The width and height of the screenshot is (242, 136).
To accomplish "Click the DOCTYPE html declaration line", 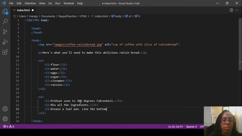I will [37, 20].
